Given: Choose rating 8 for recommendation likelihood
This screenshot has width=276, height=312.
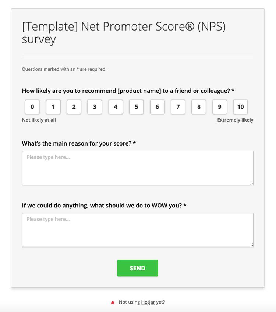Looking at the screenshot, I should click(199, 107).
